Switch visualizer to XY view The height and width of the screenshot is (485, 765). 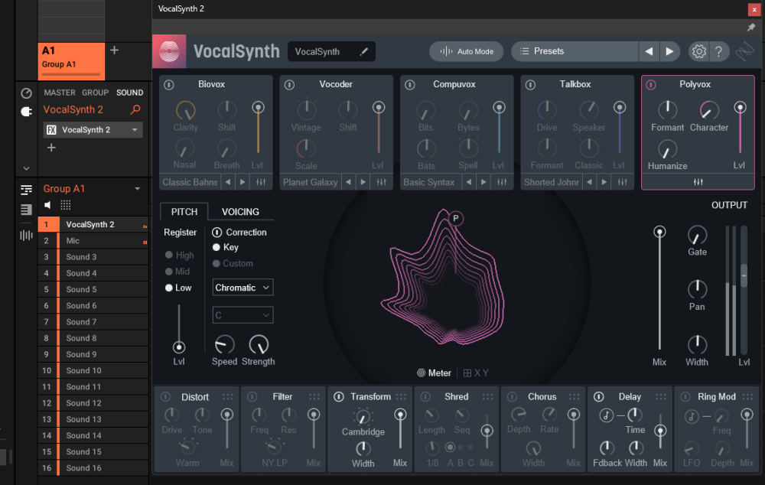tap(476, 373)
